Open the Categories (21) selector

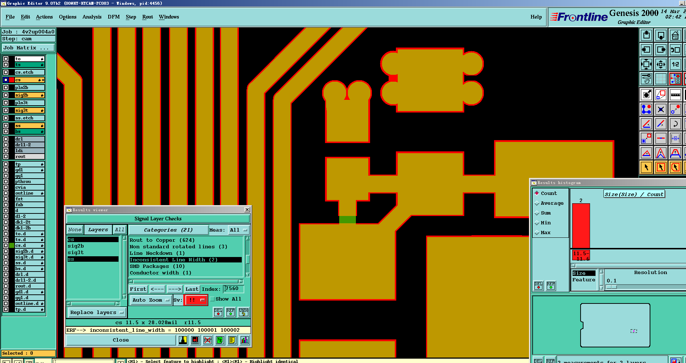click(x=168, y=230)
